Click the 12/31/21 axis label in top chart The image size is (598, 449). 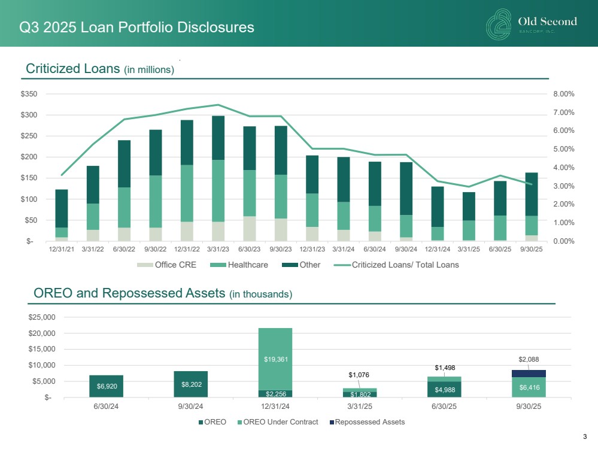[62, 250]
